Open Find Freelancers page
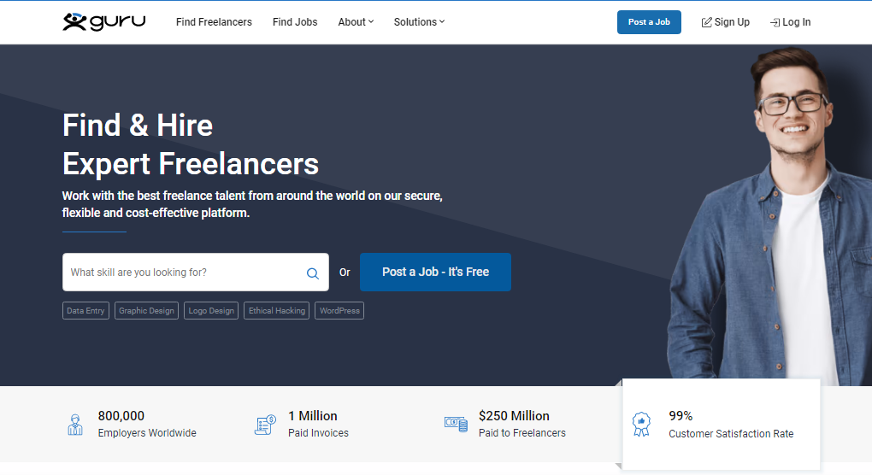 point(214,22)
